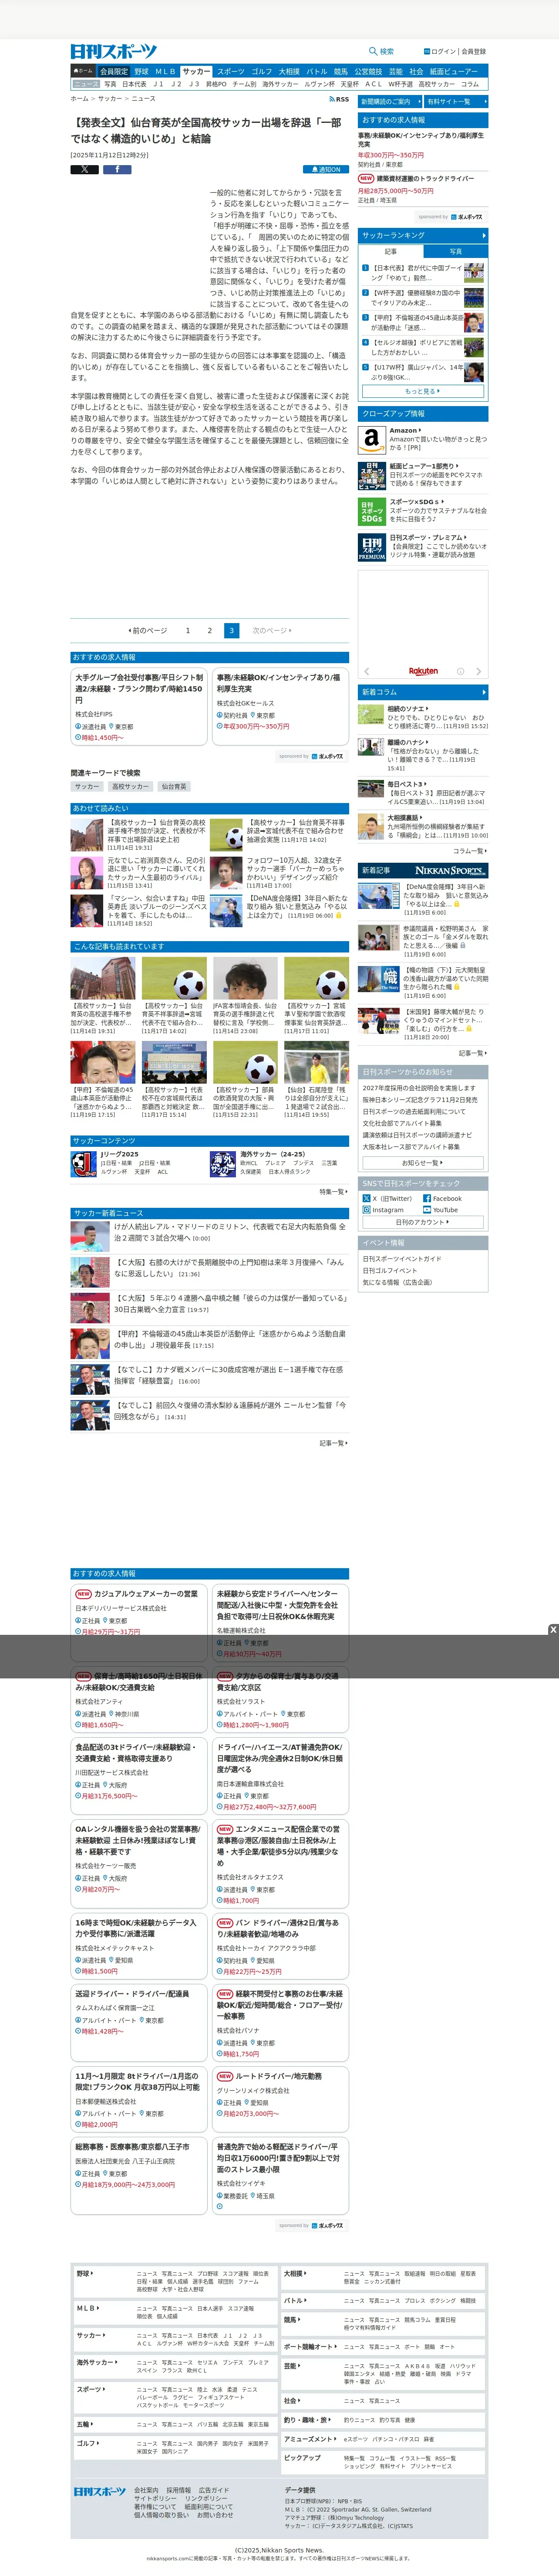Select the ＭＬＢ navigation tab
559x2576 pixels.
point(165,71)
